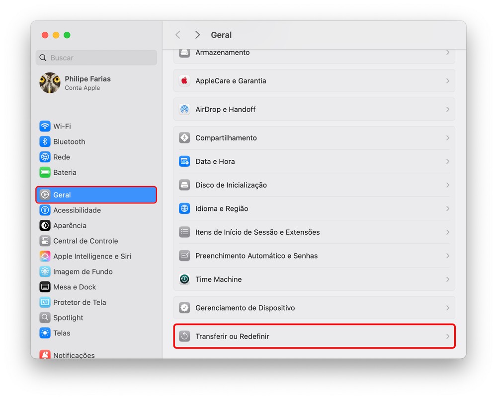Click the search magnifier icon
The width and height of the screenshot is (497, 399).
43,58
